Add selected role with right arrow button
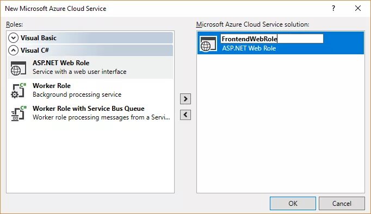Image resolution: width=371 pixels, height=214 pixels. coord(185,99)
